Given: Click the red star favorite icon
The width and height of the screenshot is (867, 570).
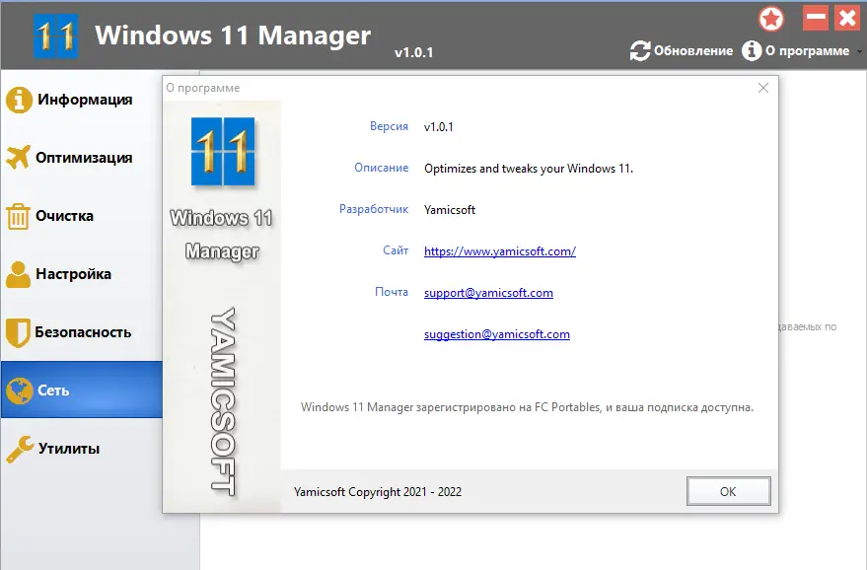Looking at the screenshot, I should pos(771,18).
